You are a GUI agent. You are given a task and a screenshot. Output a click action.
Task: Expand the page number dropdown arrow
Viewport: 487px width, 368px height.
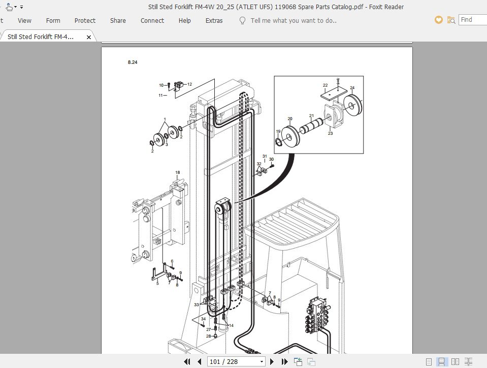262,362
